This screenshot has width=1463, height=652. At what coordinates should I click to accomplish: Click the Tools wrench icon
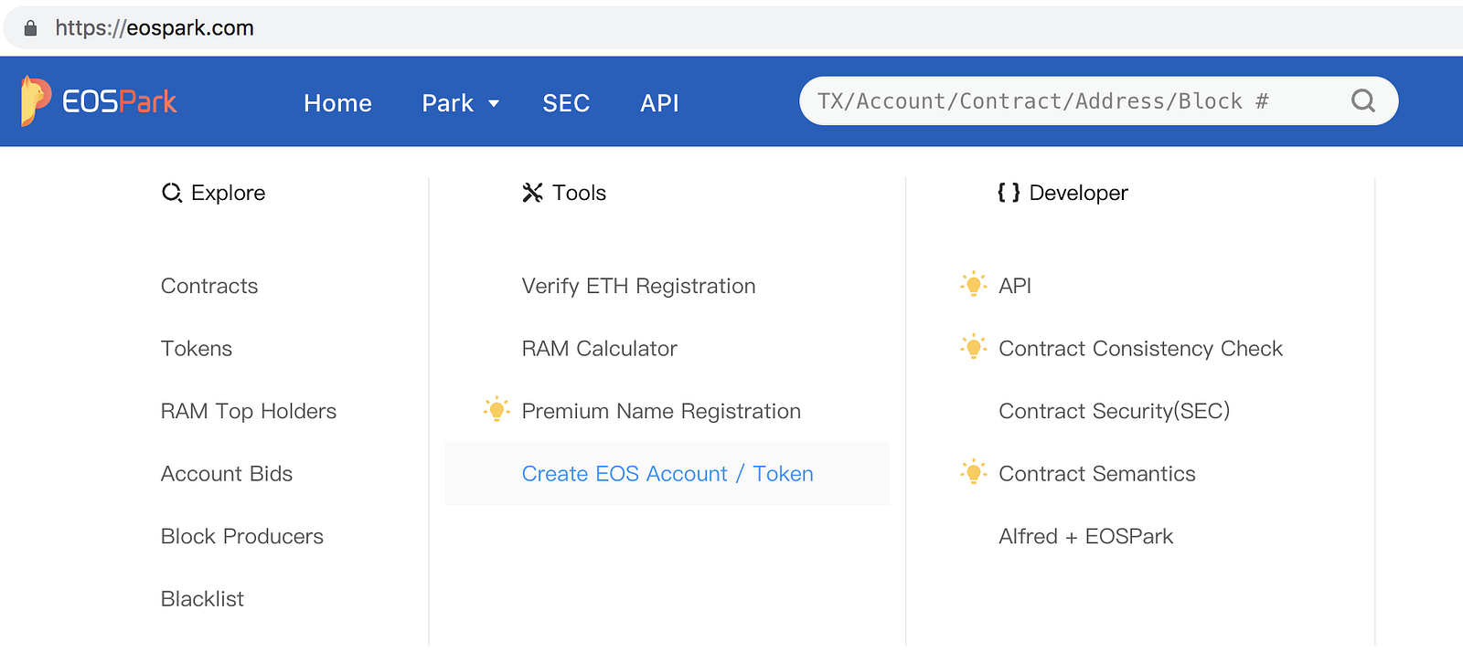click(x=532, y=193)
